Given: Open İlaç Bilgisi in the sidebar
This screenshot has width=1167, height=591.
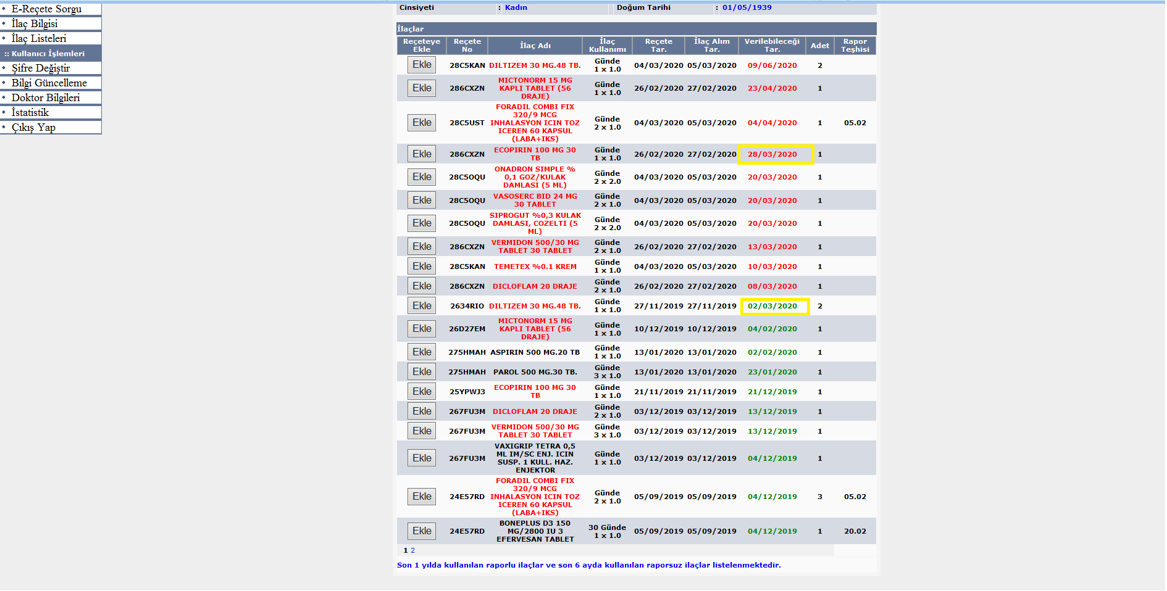Looking at the screenshot, I should [35, 23].
